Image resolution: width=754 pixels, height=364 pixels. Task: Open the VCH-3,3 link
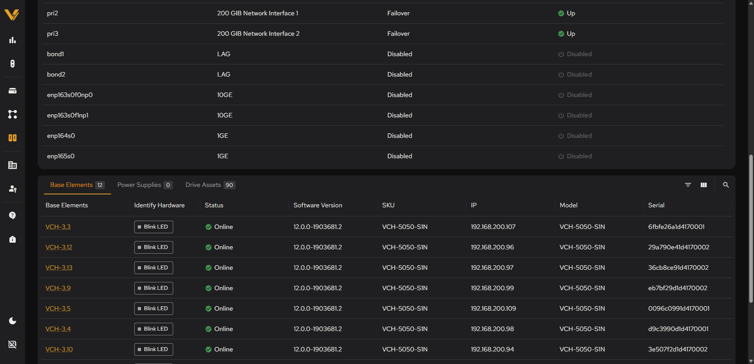pyautogui.click(x=58, y=227)
